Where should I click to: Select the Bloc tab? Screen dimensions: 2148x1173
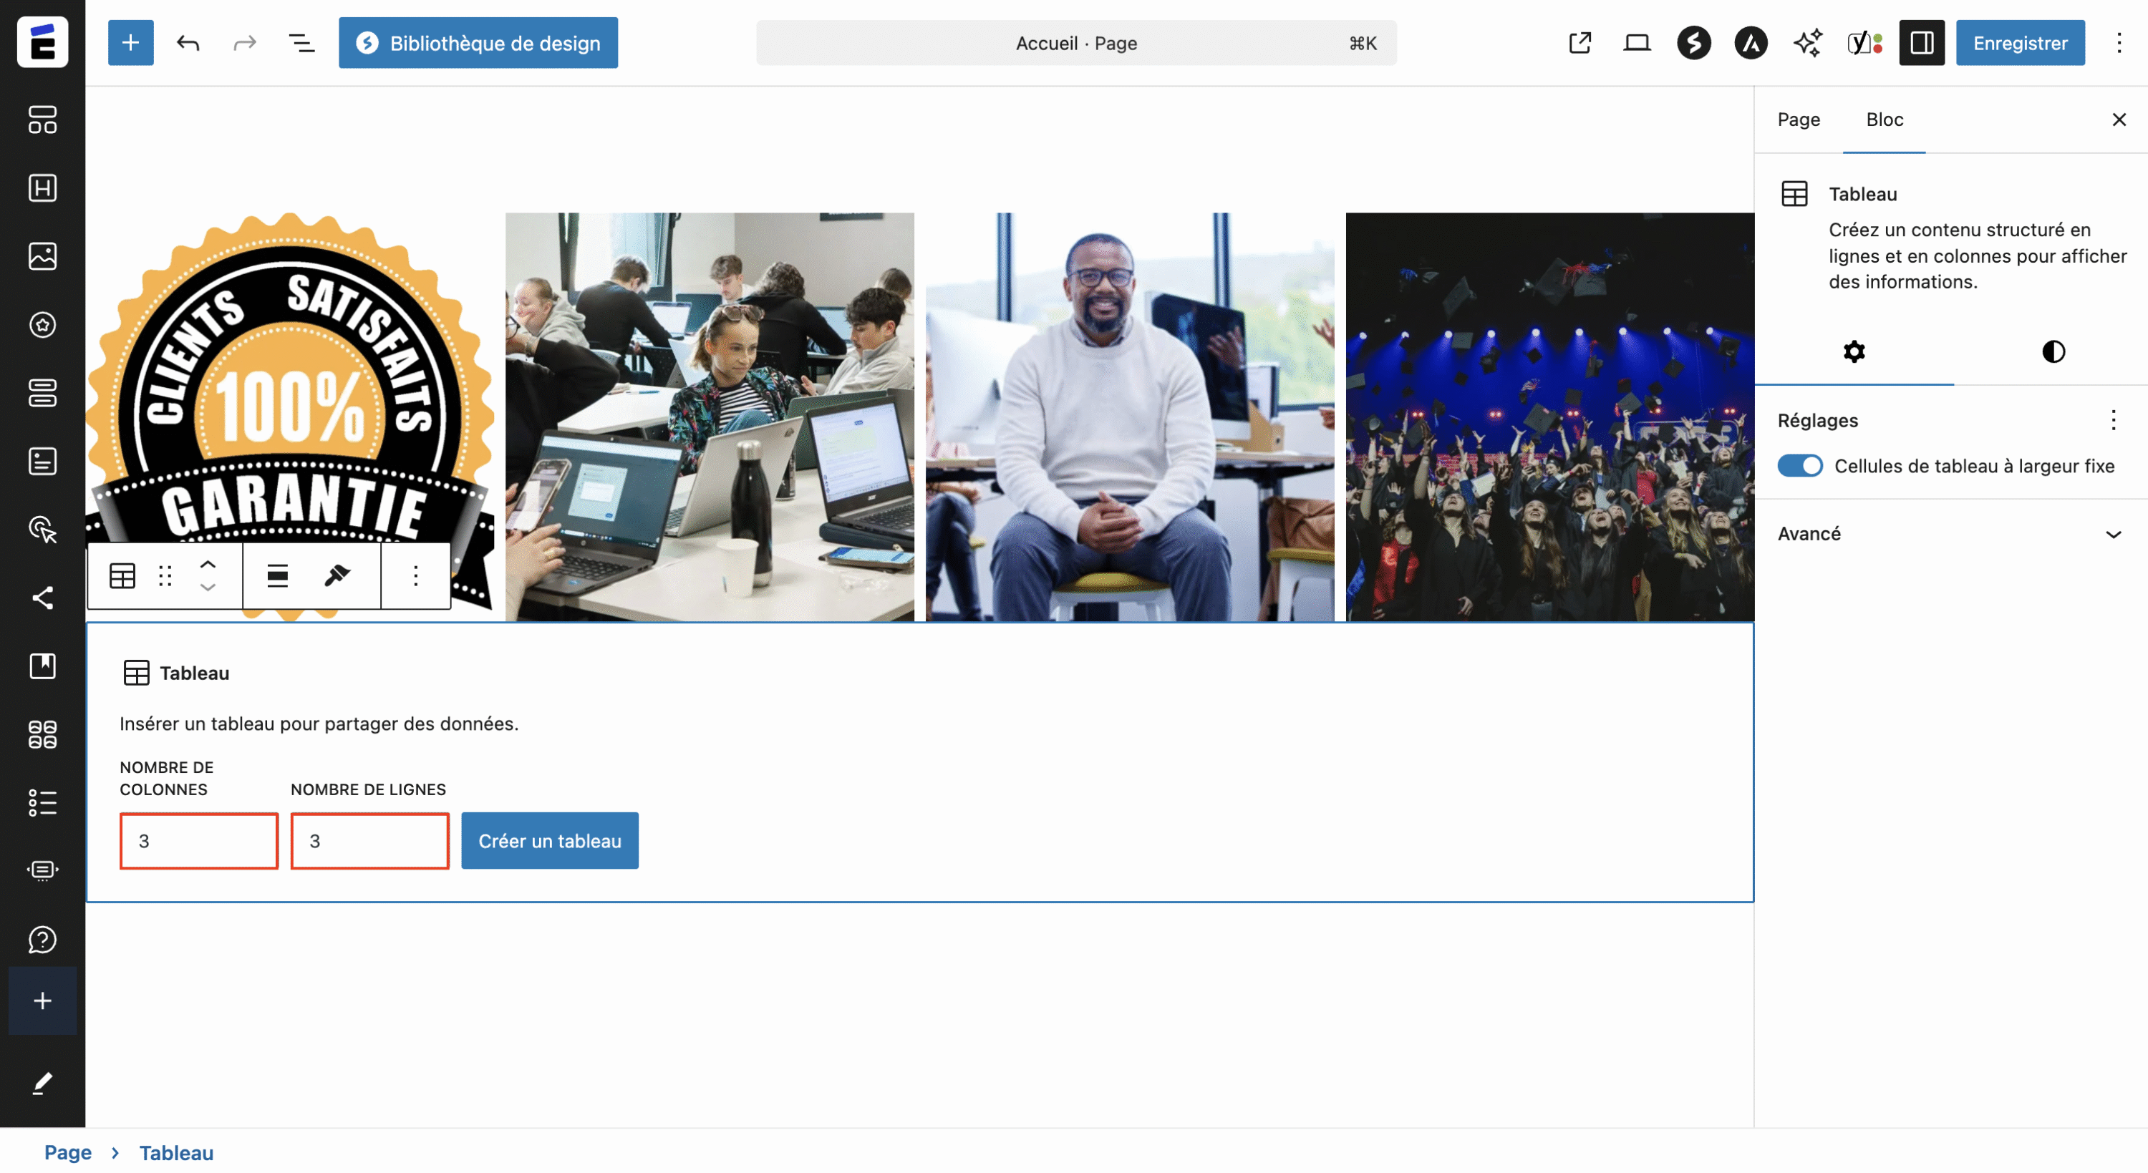point(1884,120)
